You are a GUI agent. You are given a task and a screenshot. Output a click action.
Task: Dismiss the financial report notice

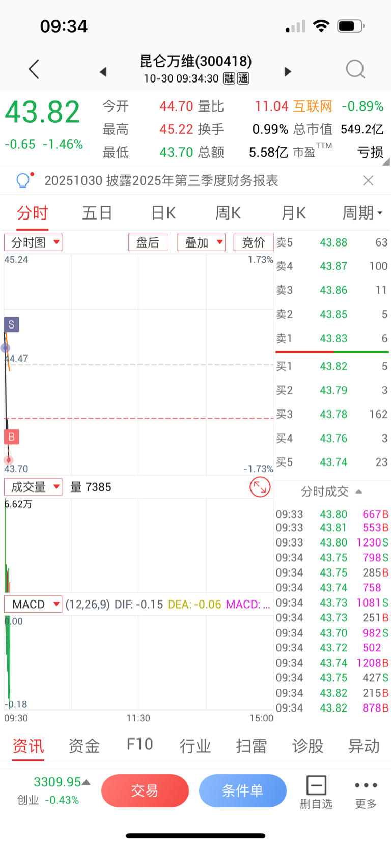(x=368, y=180)
